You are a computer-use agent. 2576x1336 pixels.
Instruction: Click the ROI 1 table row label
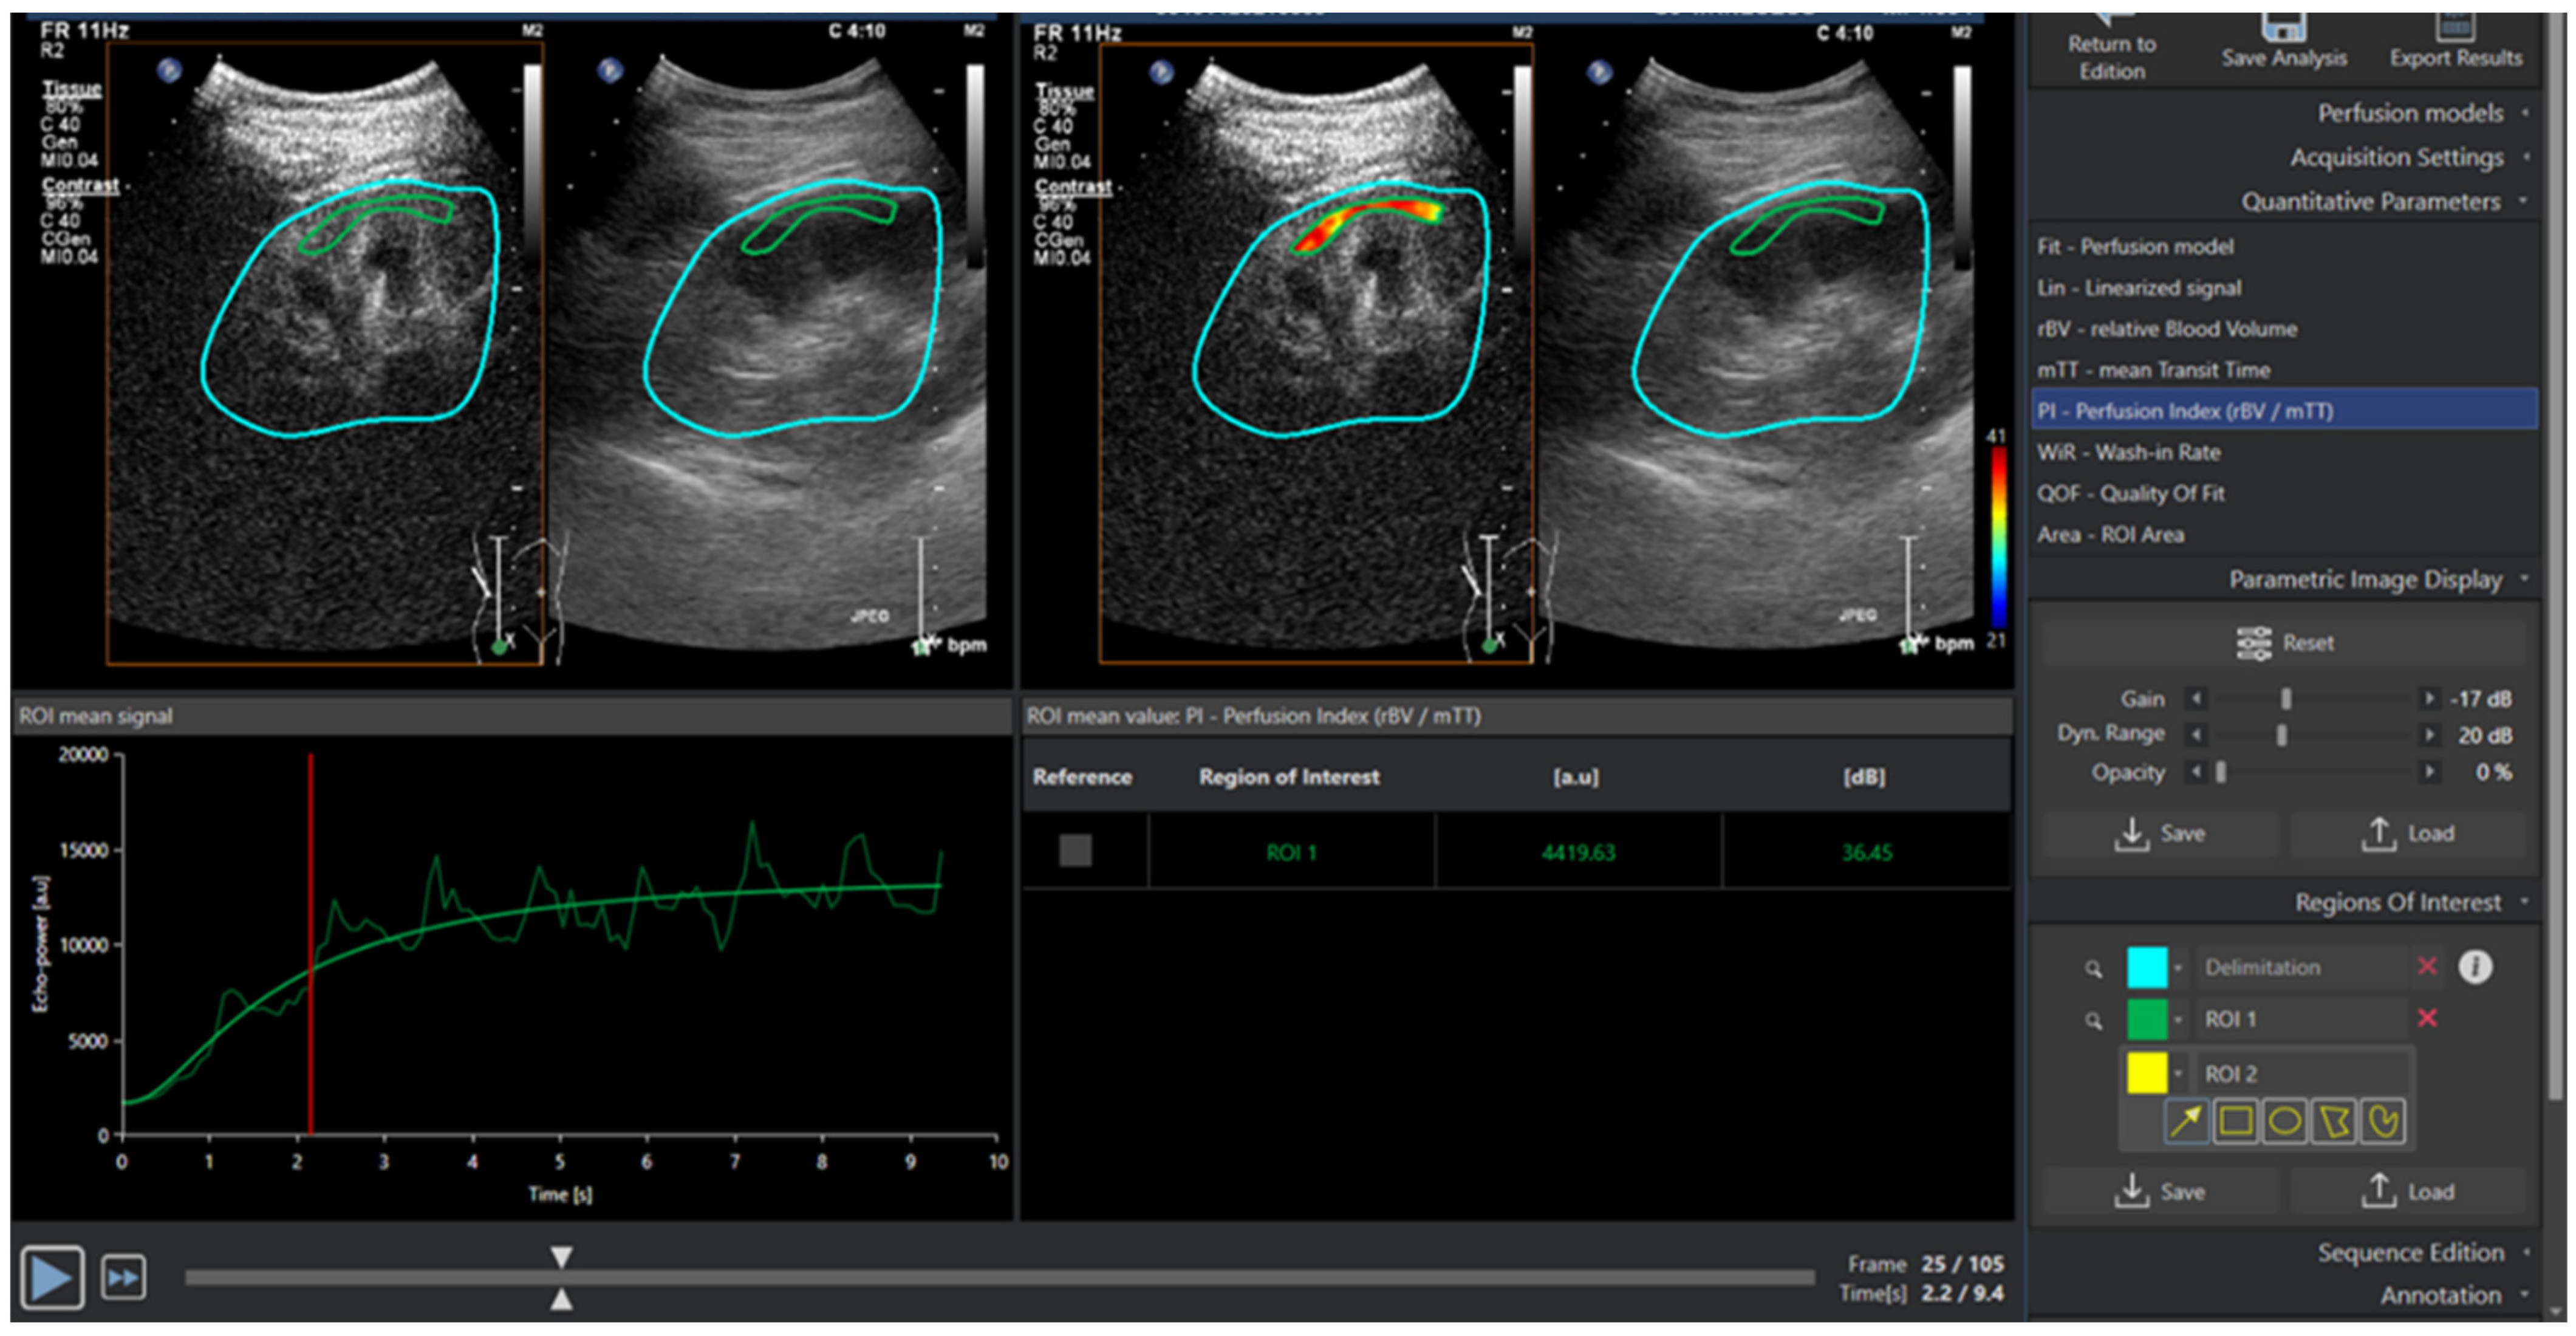[1291, 853]
